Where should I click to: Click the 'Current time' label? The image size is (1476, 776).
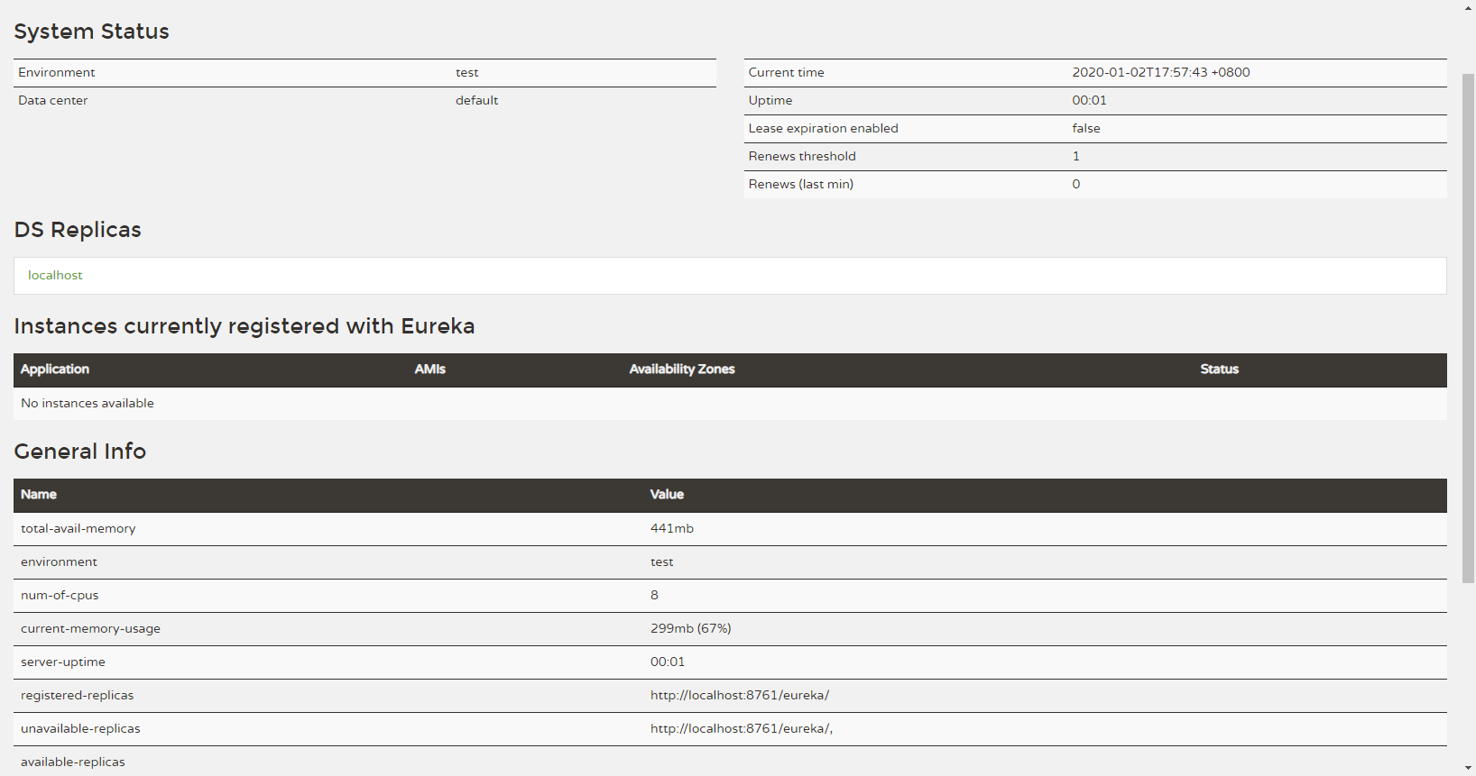787,72
